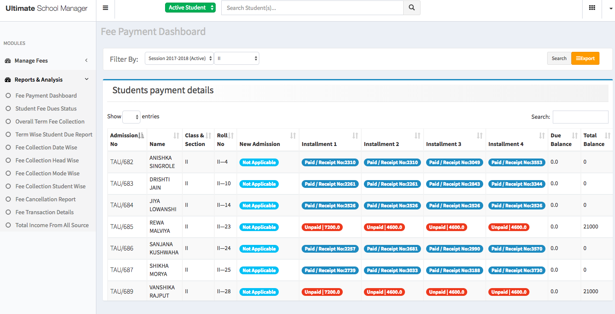Click admission number TAU/689

pos(122,292)
